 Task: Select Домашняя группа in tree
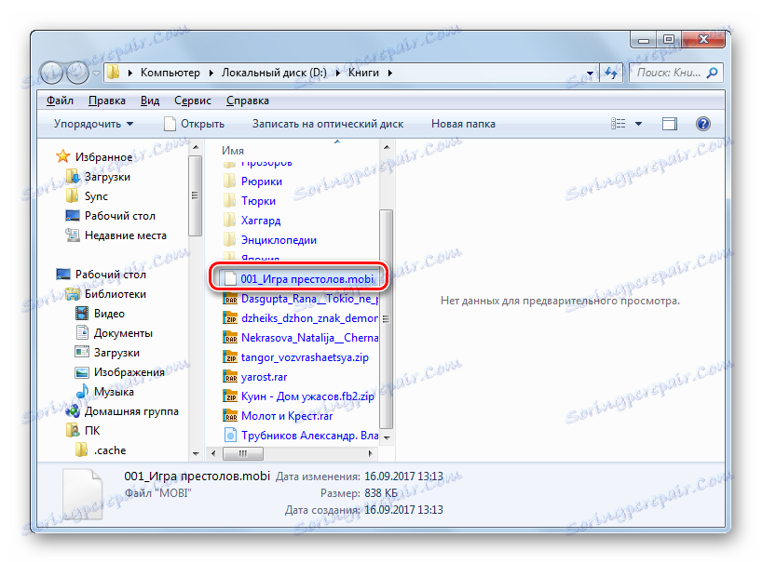(x=131, y=411)
